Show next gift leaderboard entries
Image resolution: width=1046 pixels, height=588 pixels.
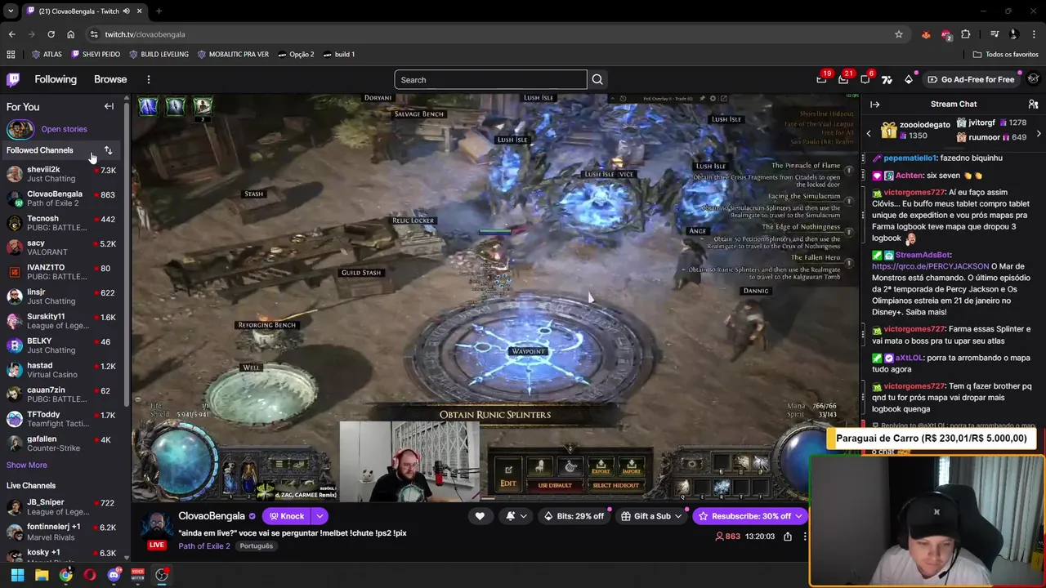pos(1039,133)
